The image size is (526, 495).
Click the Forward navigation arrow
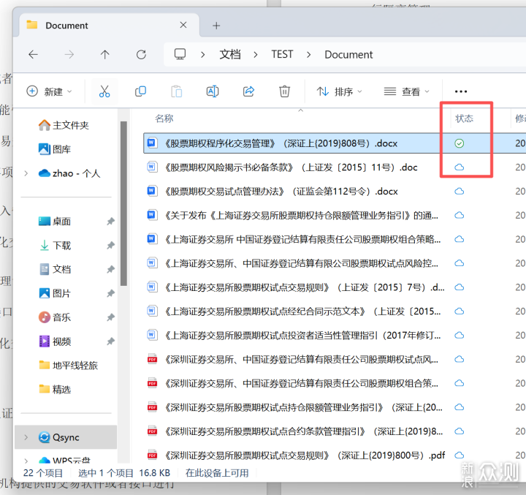click(69, 54)
